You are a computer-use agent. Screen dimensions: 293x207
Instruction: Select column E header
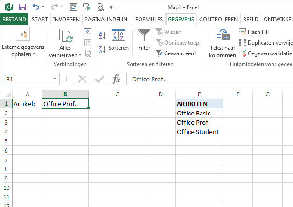tap(199, 94)
